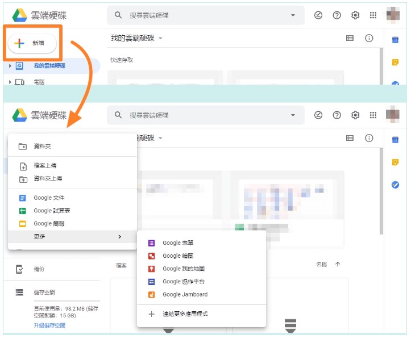Viewport: 411px width, 339px height.
Task: Click the blue Google 文件 icon
Action: coord(23,198)
